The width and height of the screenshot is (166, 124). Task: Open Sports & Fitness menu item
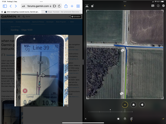pos(38,22)
